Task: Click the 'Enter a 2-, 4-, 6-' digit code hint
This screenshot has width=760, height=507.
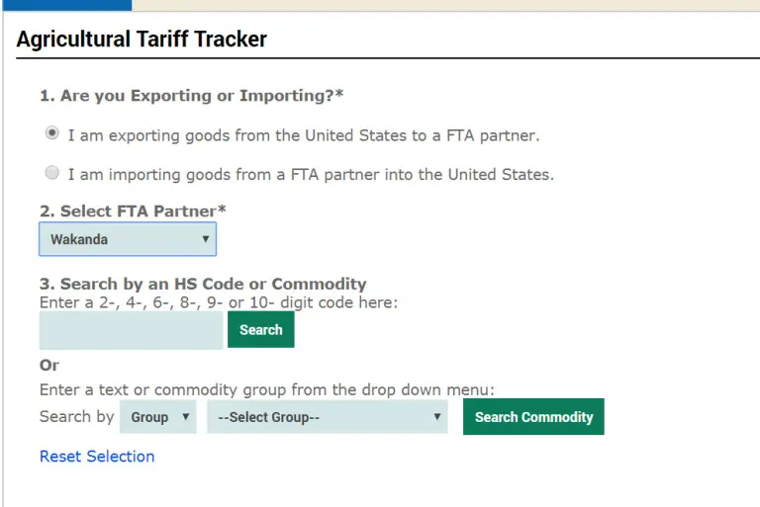Action: click(x=218, y=301)
